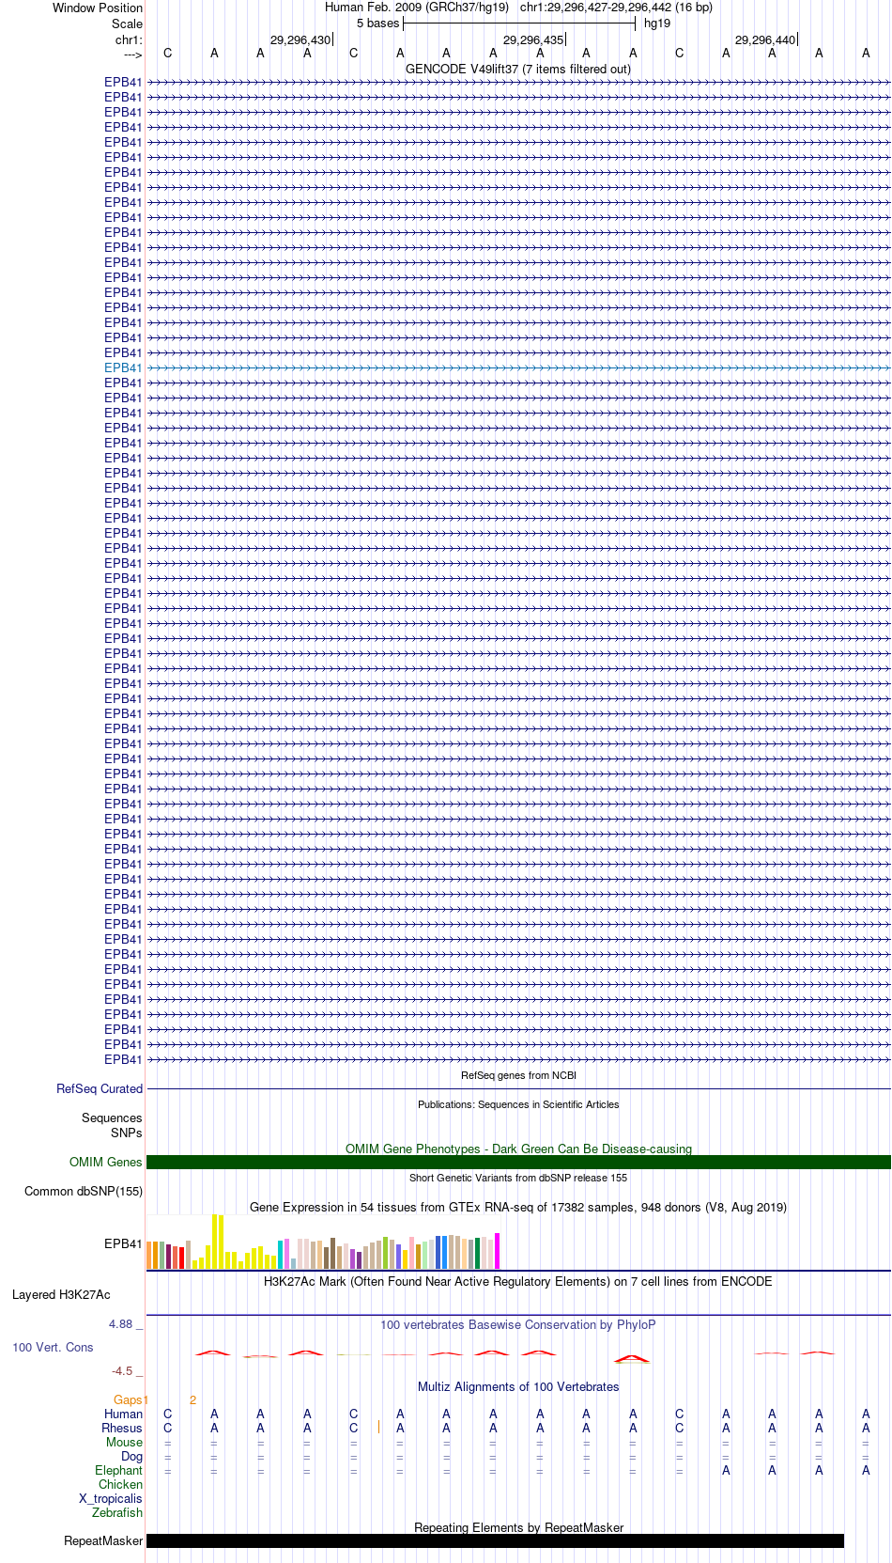Select the chr1: base position label

[x=129, y=39]
